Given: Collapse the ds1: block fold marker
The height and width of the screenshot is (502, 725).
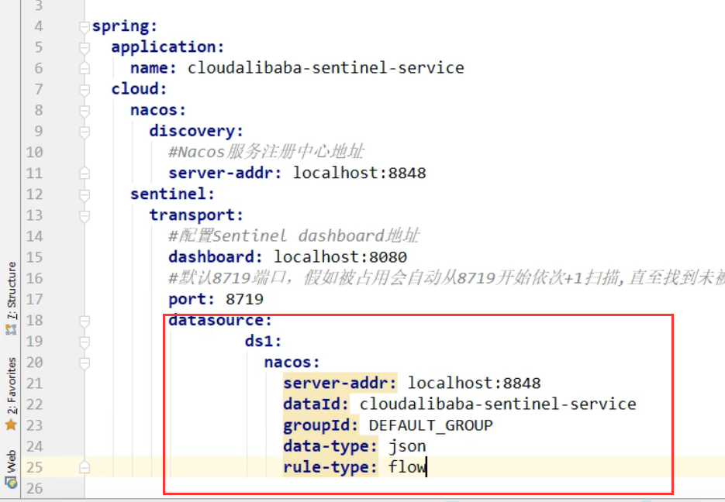Looking at the screenshot, I should tap(85, 342).
